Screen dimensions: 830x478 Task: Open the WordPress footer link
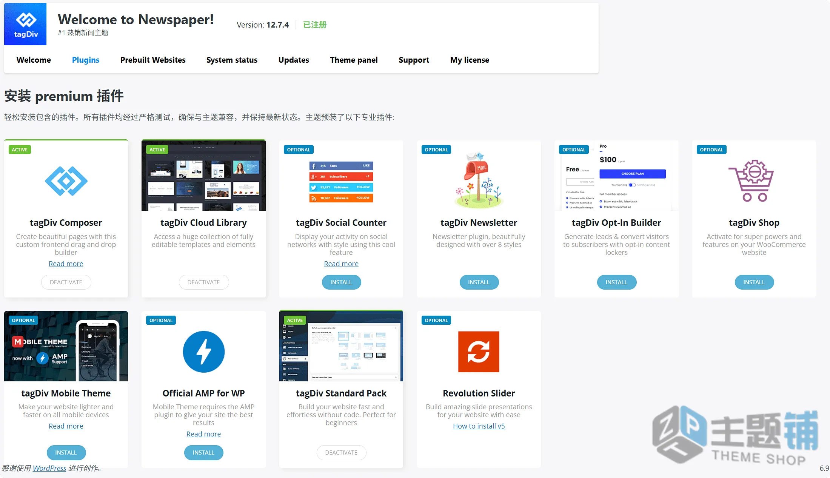coord(49,468)
